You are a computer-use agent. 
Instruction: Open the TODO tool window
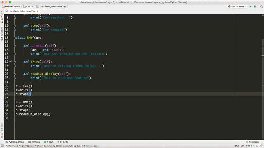tap(63, 142)
